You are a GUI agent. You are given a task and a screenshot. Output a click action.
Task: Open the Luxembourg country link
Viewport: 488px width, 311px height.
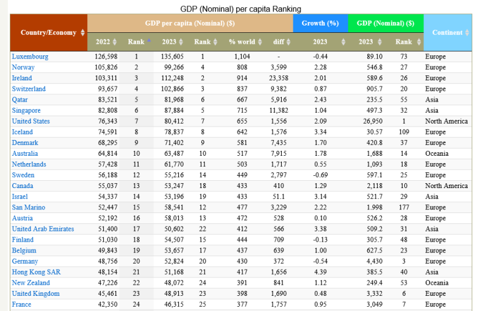click(x=30, y=57)
